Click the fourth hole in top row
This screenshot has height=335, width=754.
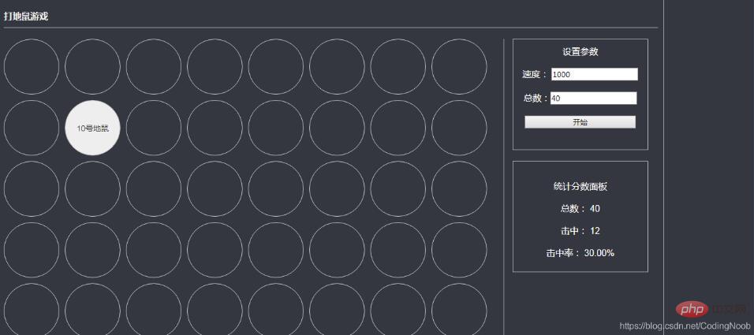pyautogui.click(x=215, y=67)
